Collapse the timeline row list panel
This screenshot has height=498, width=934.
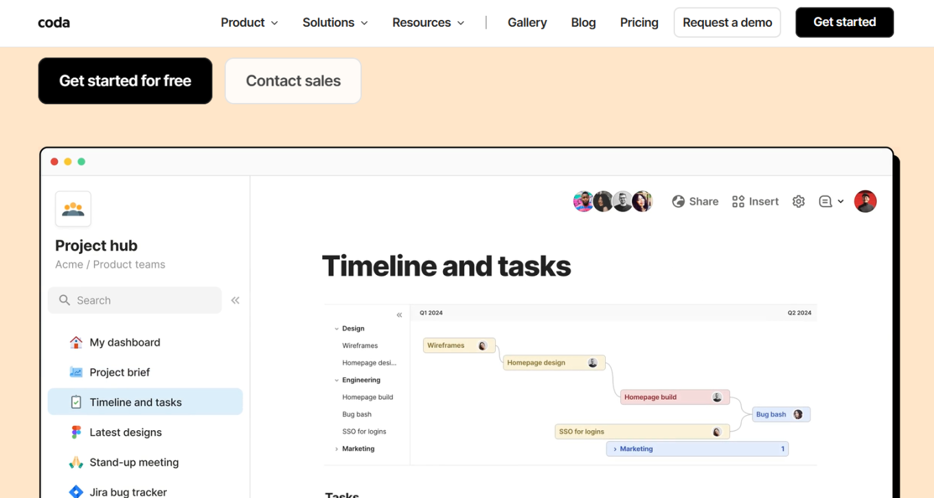[399, 315]
